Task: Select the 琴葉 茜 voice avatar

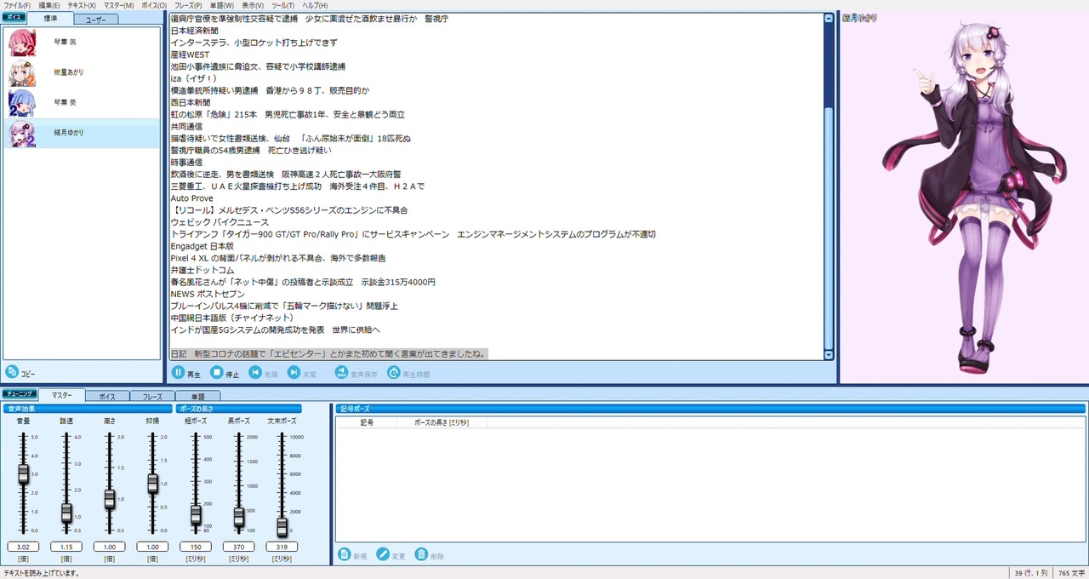Action: (x=22, y=43)
